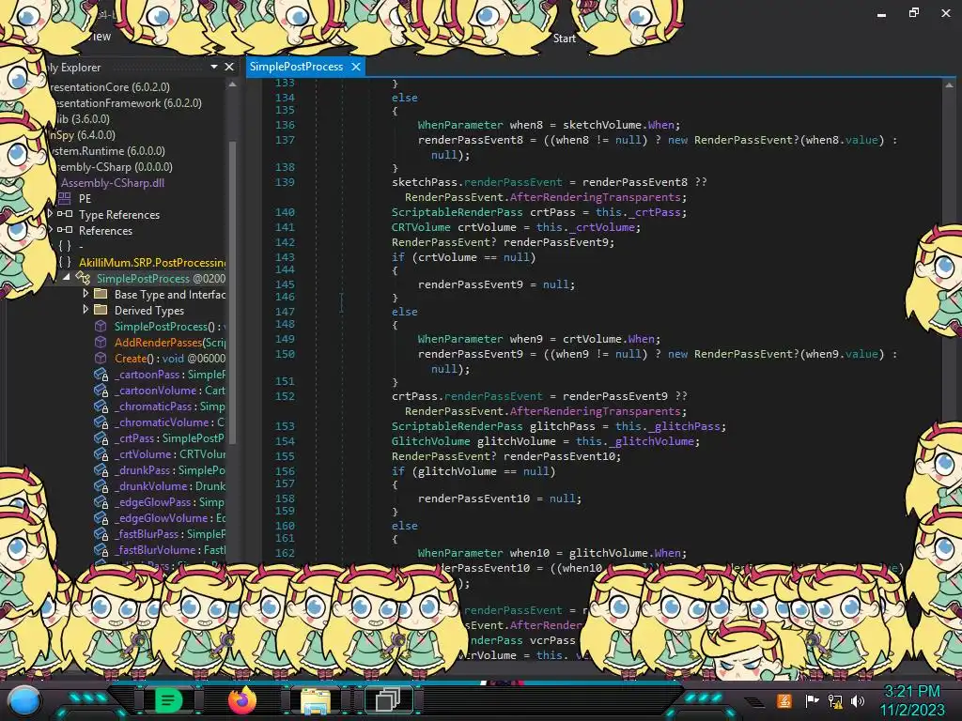
Task: Click the Base Type and Interfaces folder icon
Action: [x=101, y=294]
